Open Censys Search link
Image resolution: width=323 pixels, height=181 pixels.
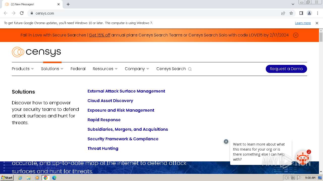coord(171,69)
